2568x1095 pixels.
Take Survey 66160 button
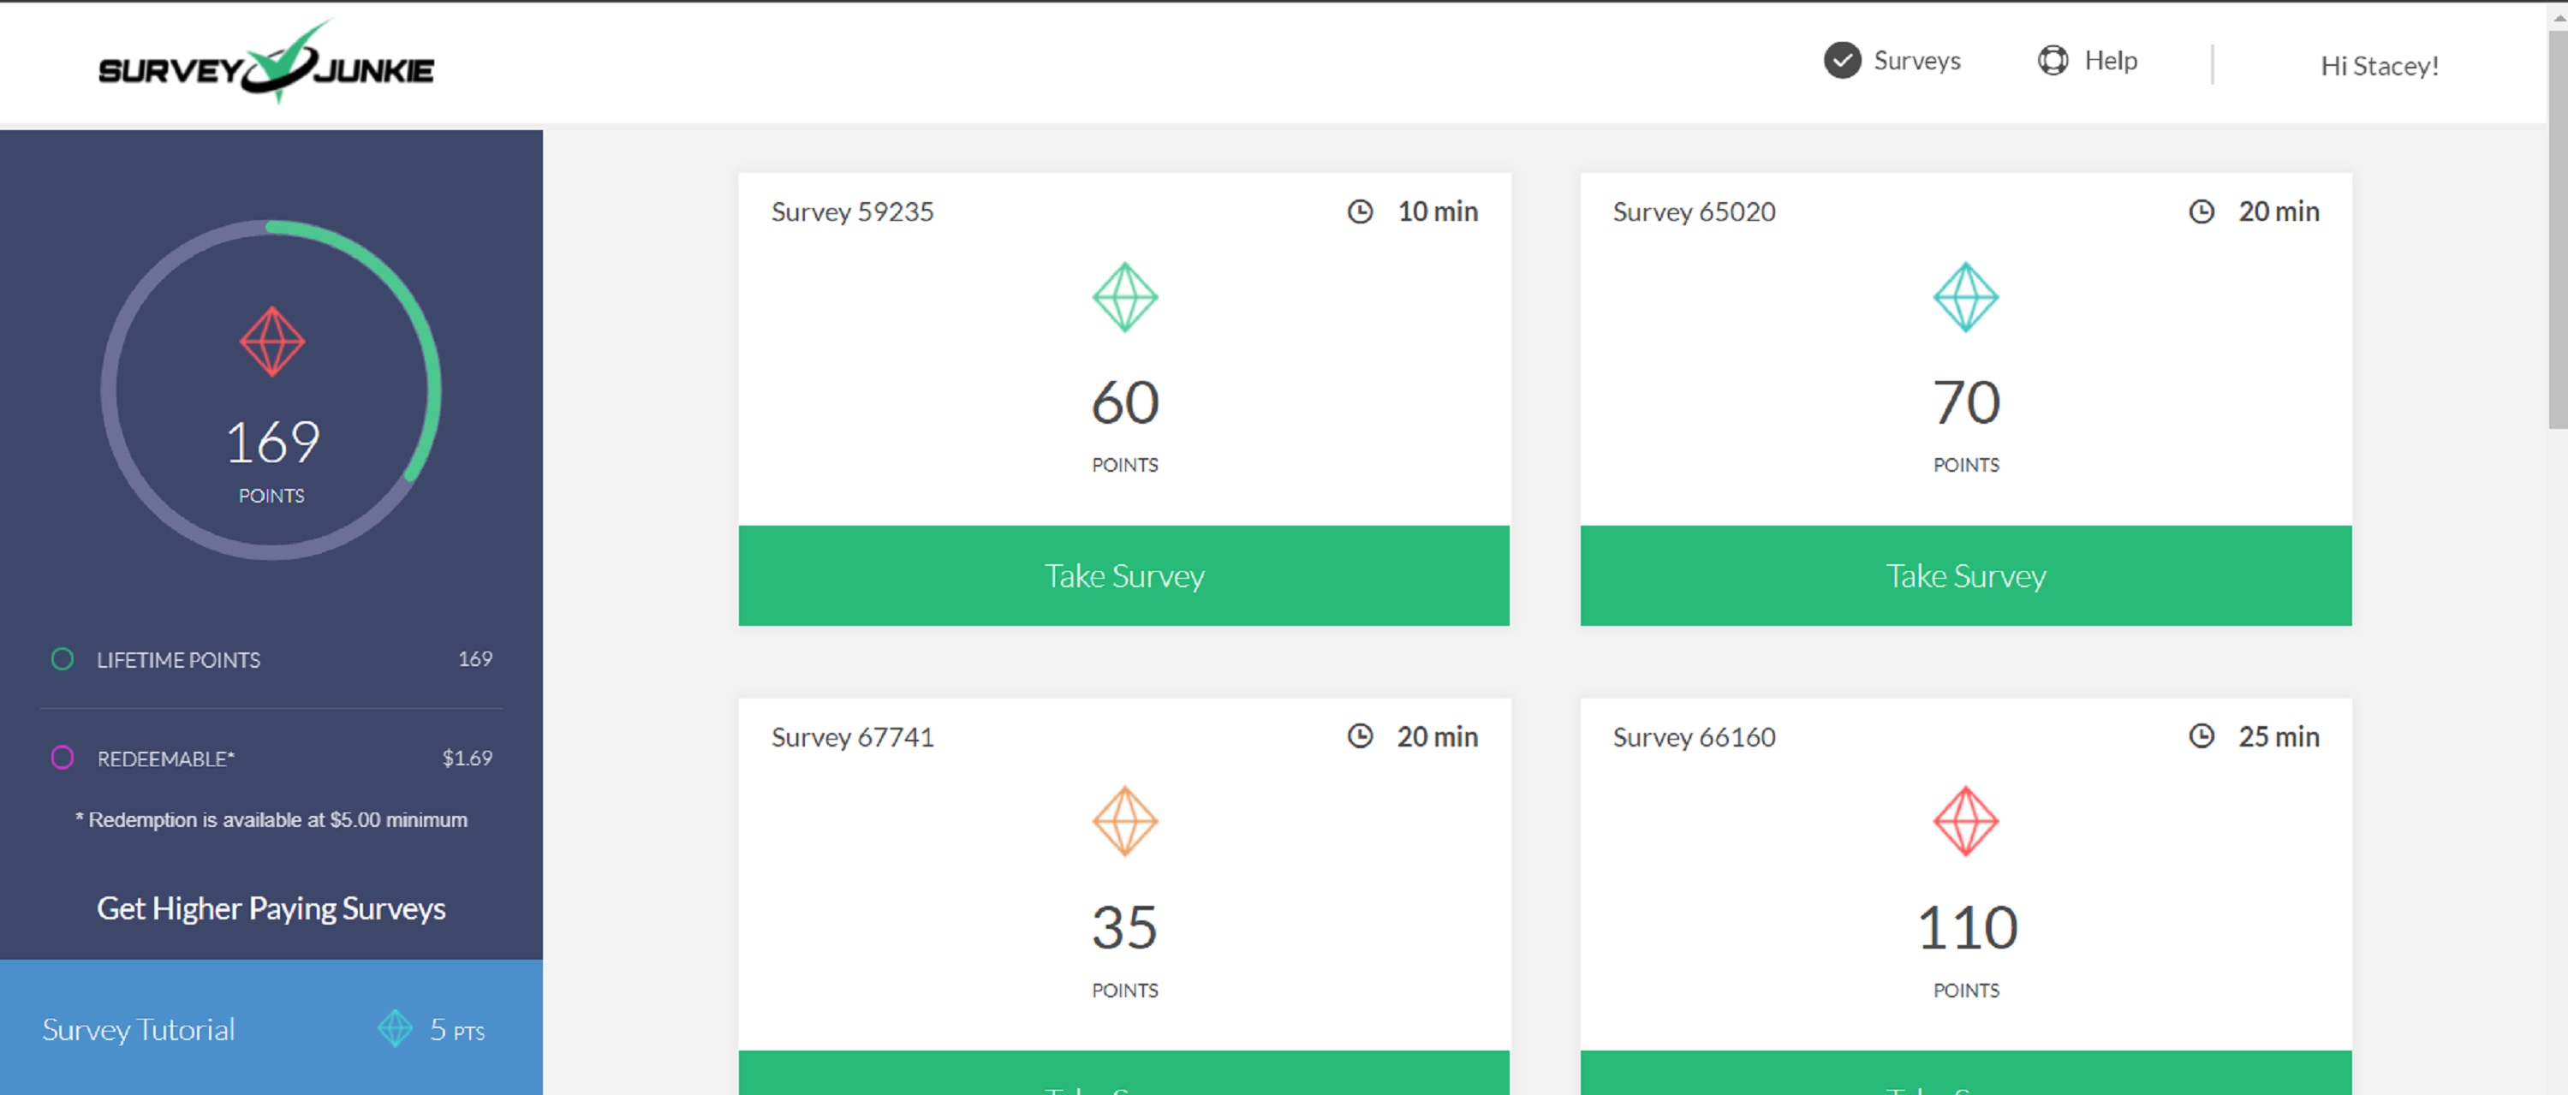pos(1966,1072)
